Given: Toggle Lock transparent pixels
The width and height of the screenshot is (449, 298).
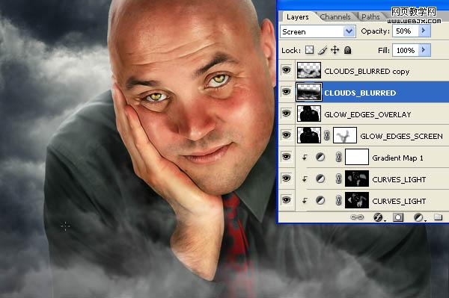Looking at the screenshot, I should [x=309, y=50].
